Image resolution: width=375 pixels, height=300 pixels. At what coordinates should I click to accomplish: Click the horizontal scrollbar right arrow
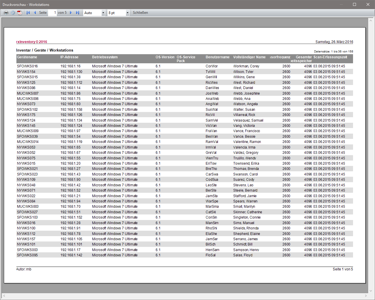[x=366, y=296]
